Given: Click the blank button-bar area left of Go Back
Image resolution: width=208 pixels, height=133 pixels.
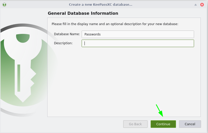Looking at the screenshot, I should coord(85,124).
